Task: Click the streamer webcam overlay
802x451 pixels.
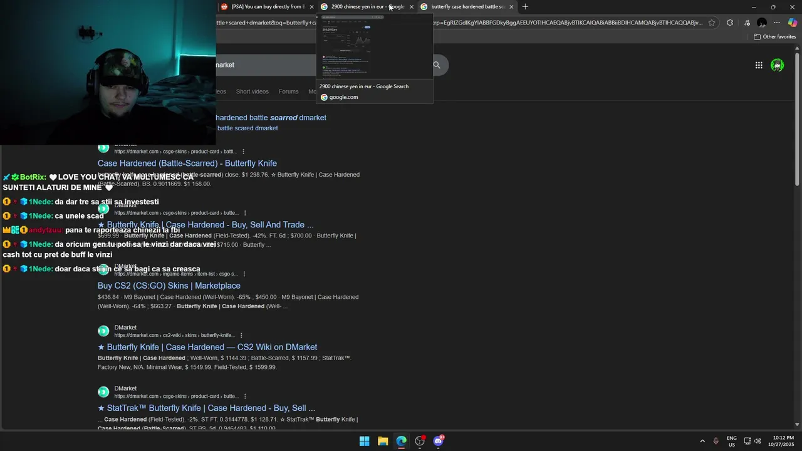Action: (108, 73)
